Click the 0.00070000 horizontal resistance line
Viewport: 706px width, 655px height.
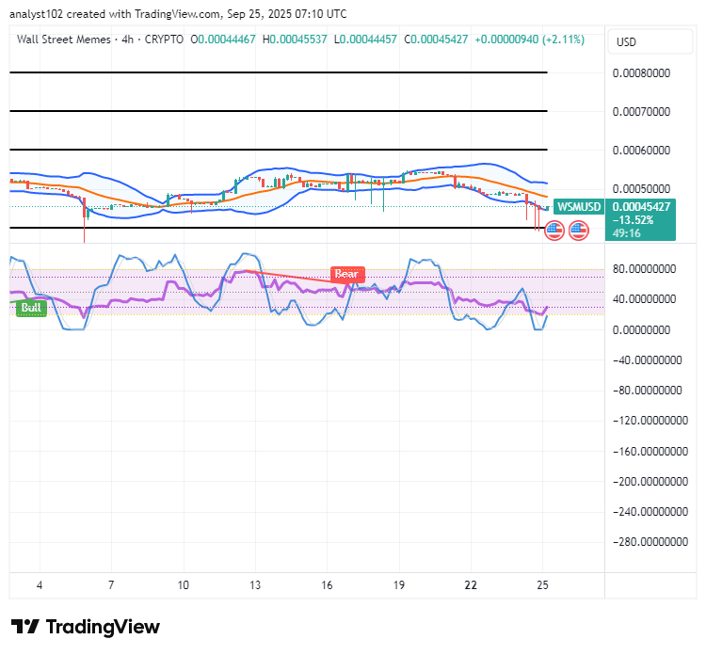(279, 111)
